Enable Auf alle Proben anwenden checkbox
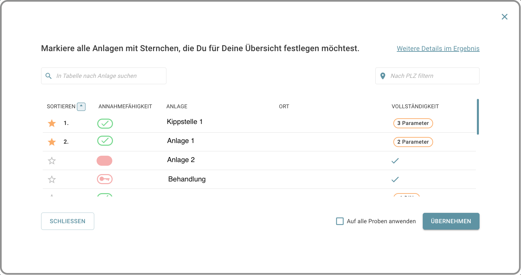This screenshot has height=275, width=521. [340, 221]
